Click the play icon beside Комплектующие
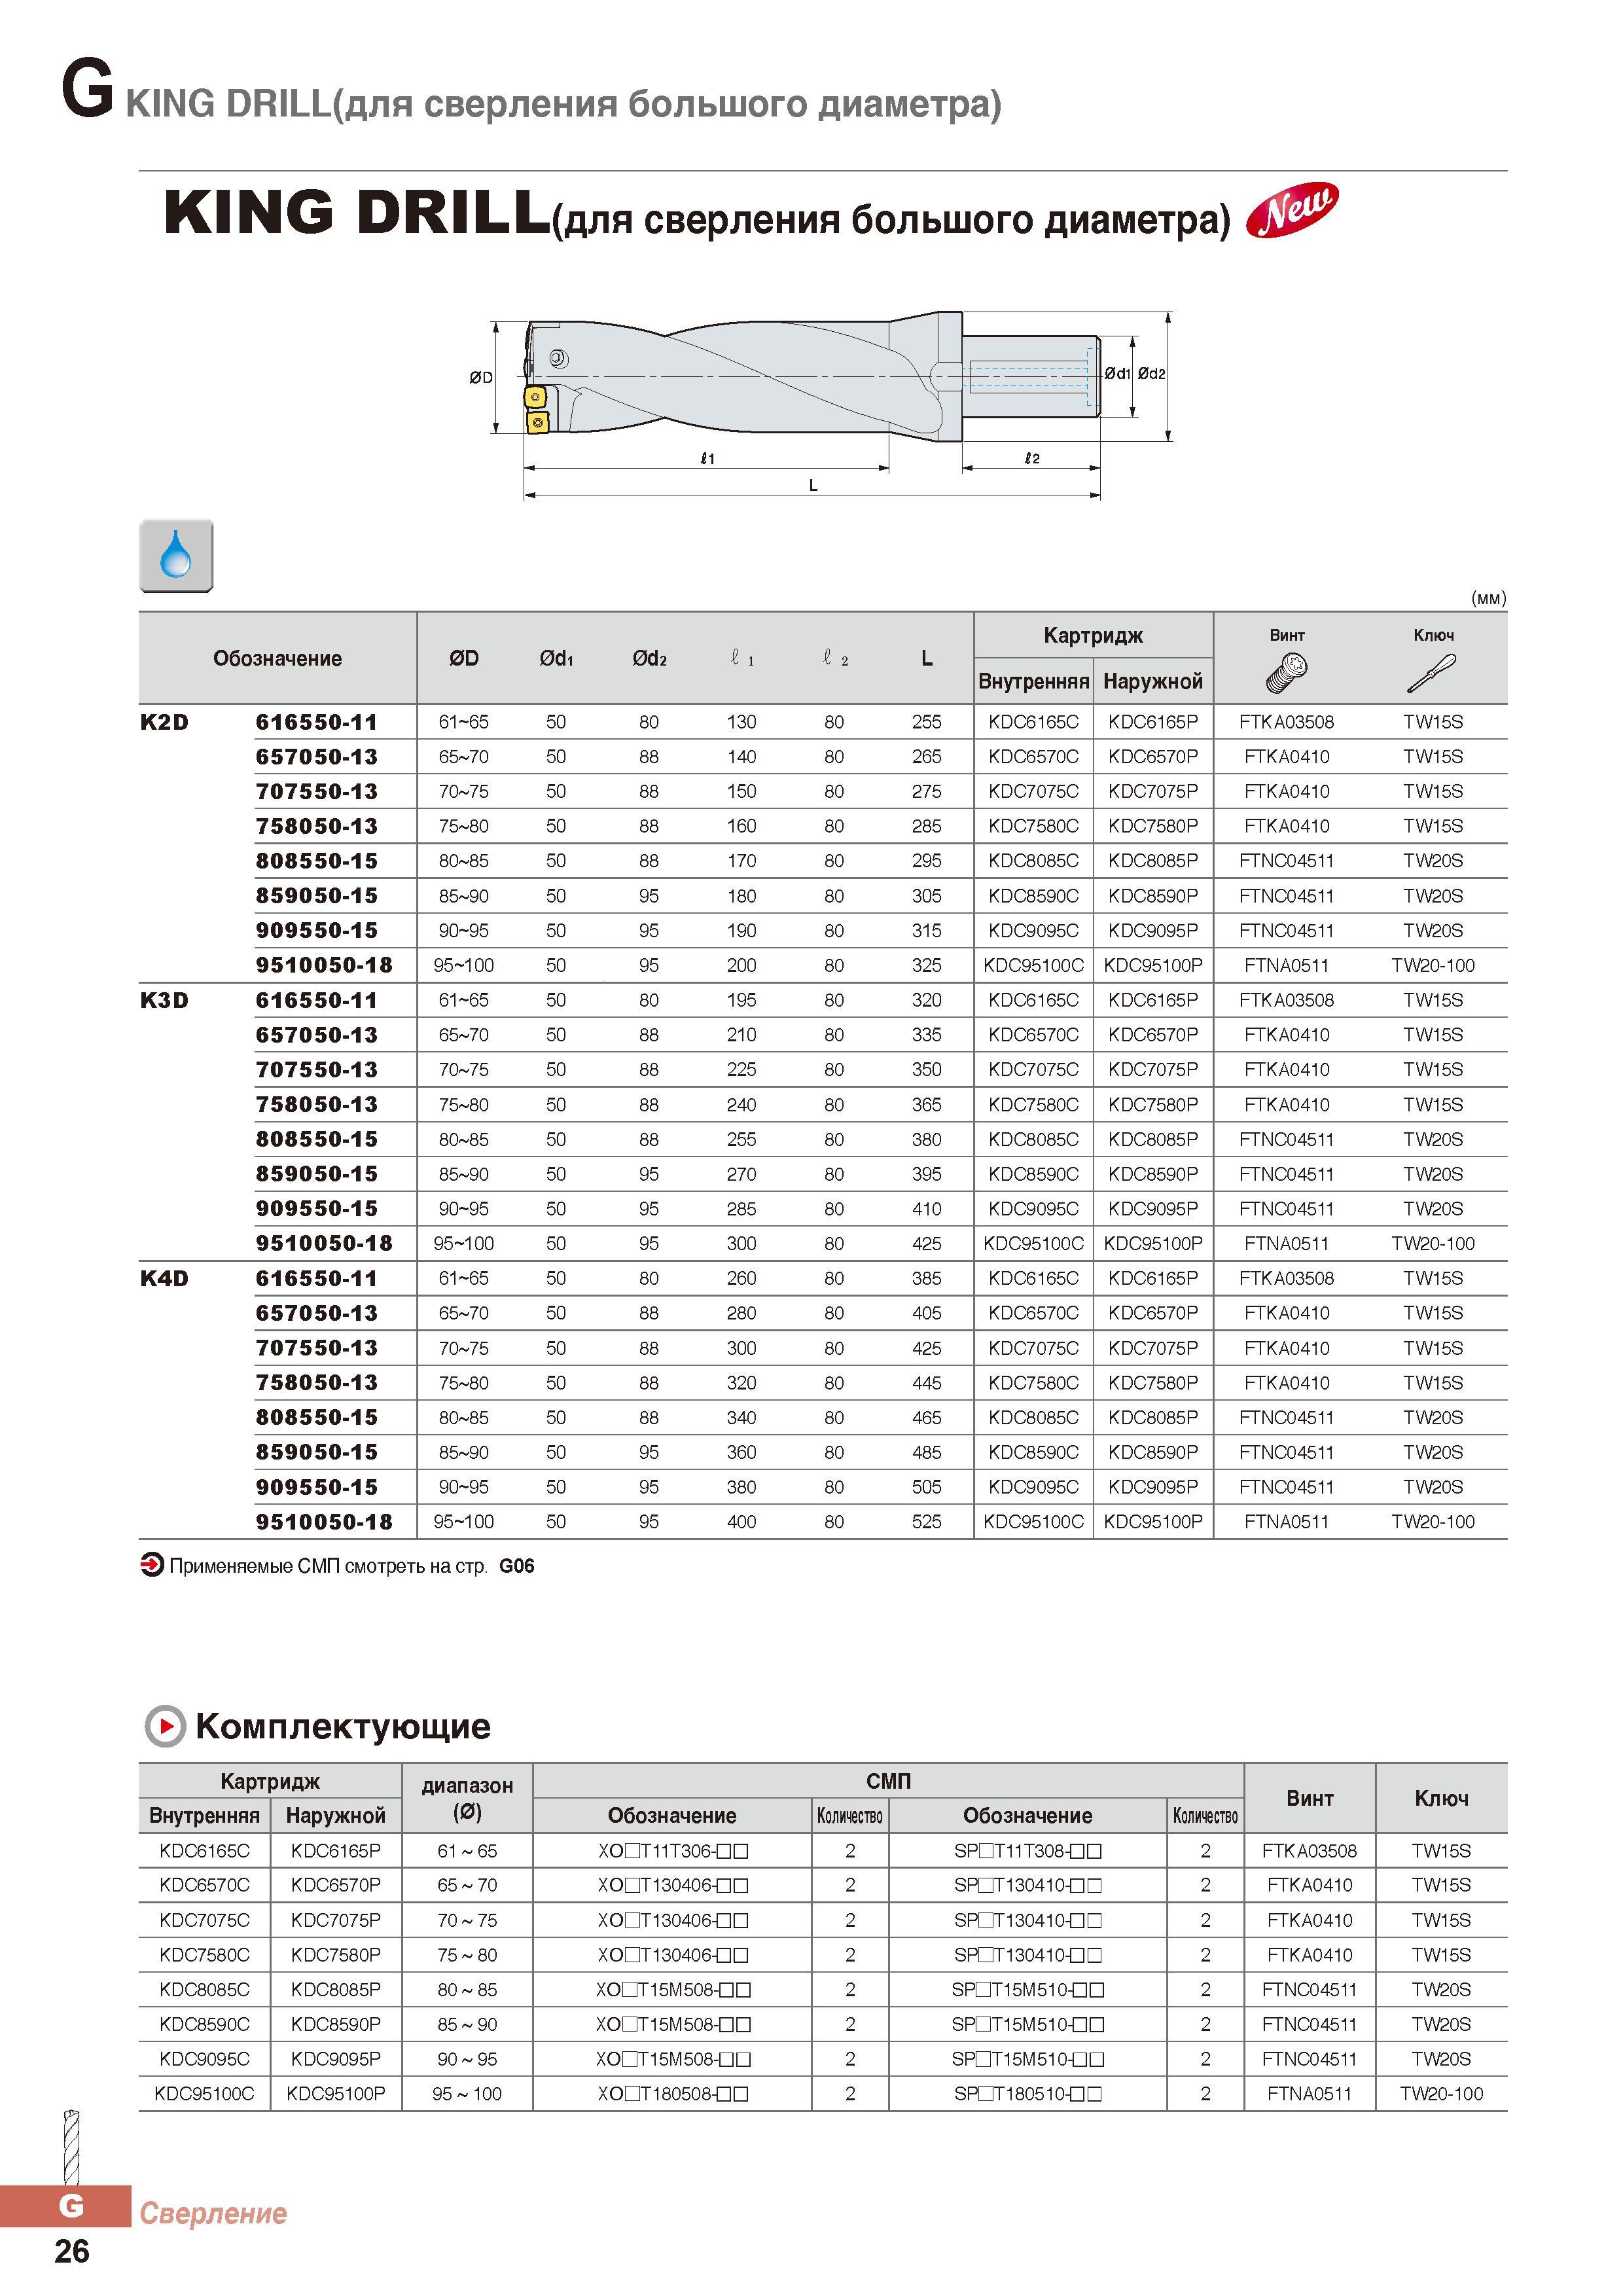The width and height of the screenshot is (1623, 2296). tap(165, 1727)
